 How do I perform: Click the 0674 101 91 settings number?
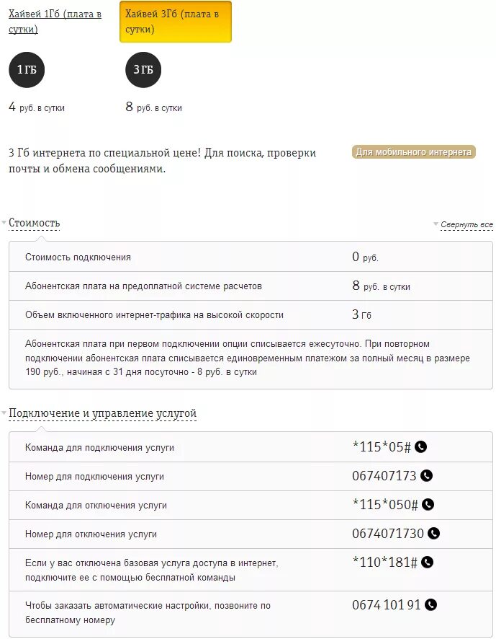pos(387,605)
